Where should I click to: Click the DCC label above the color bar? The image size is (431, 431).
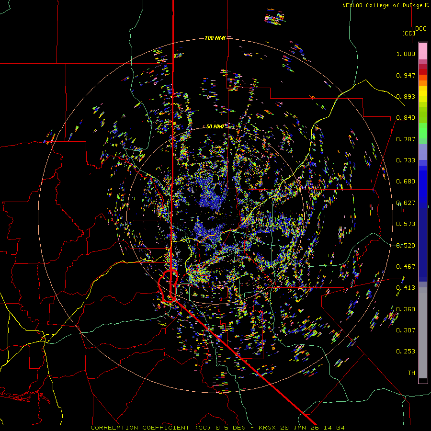pyautogui.click(x=421, y=29)
